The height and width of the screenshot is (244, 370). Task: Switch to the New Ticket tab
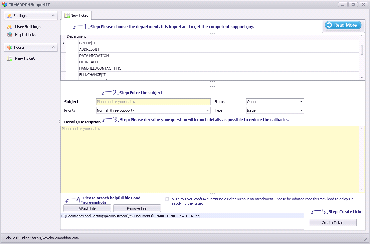(x=76, y=15)
